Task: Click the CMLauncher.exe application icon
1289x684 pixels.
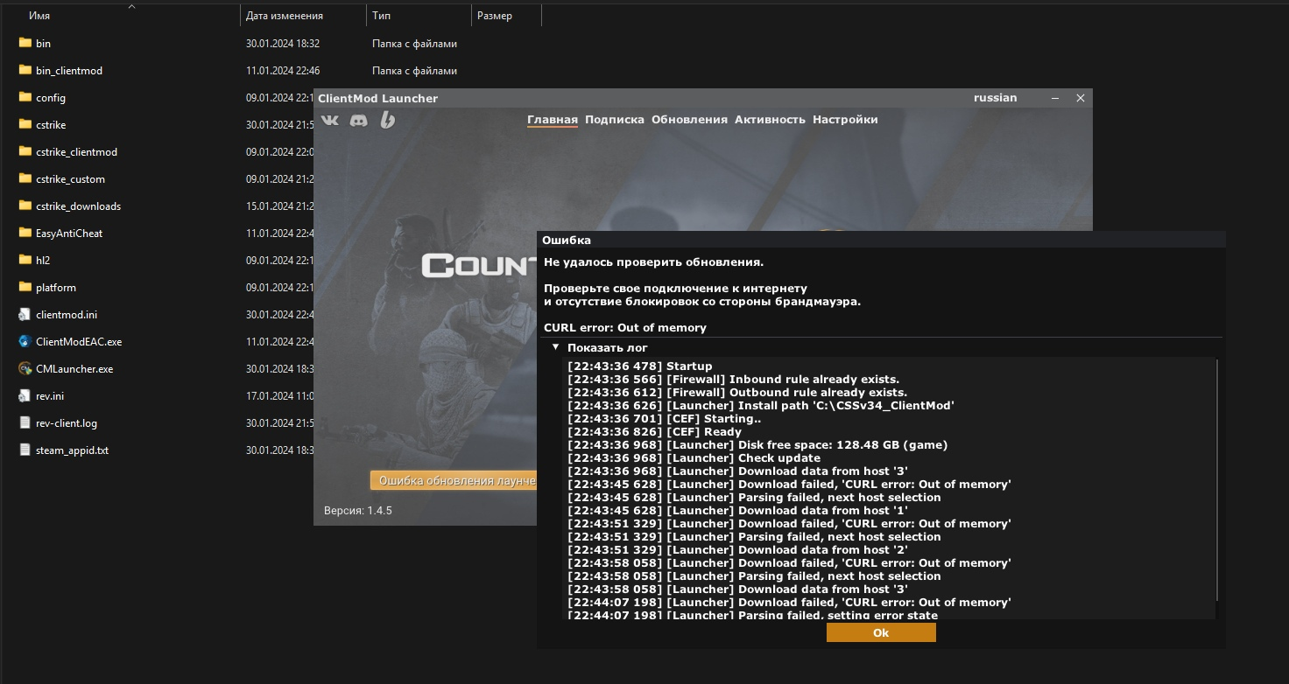Action: [25, 368]
